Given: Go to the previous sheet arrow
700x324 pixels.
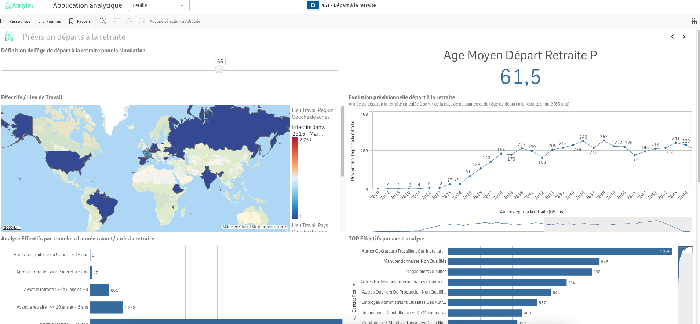Looking at the screenshot, I should (x=672, y=37).
